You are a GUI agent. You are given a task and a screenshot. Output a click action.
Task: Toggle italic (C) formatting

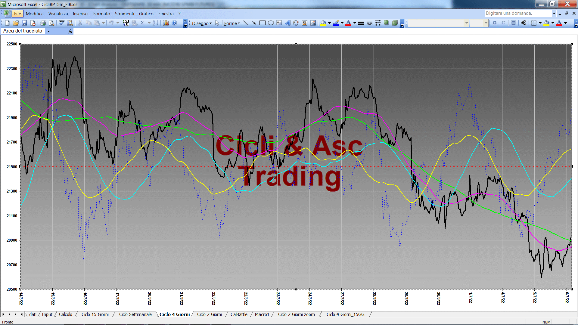pyautogui.click(x=503, y=23)
